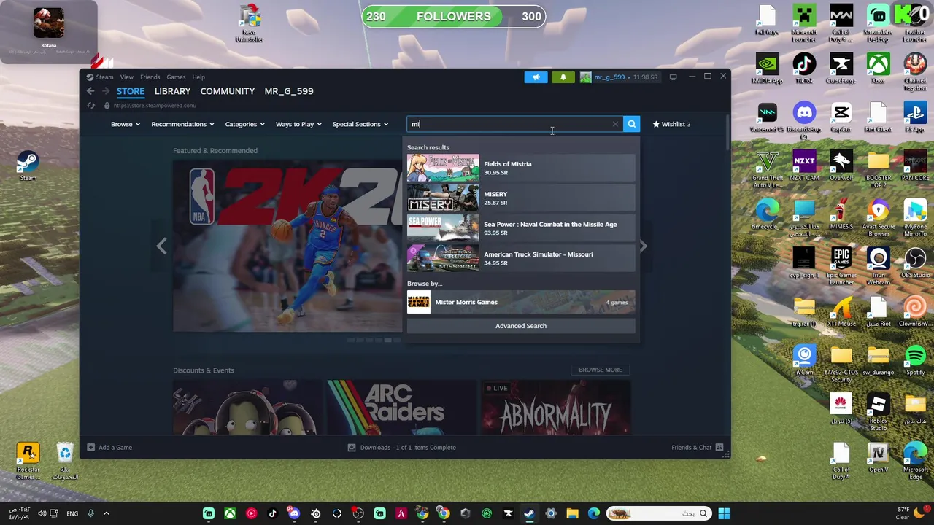The image size is (934, 525).
Task: Open the Xbox desktop icon
Action: pyautogui.click(x=878, y=69)
